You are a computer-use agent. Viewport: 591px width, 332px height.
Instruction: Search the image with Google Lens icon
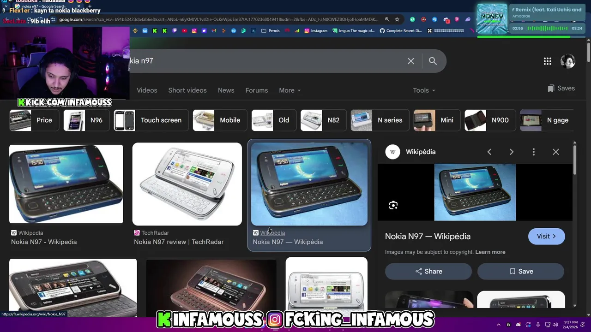(393, 205)
